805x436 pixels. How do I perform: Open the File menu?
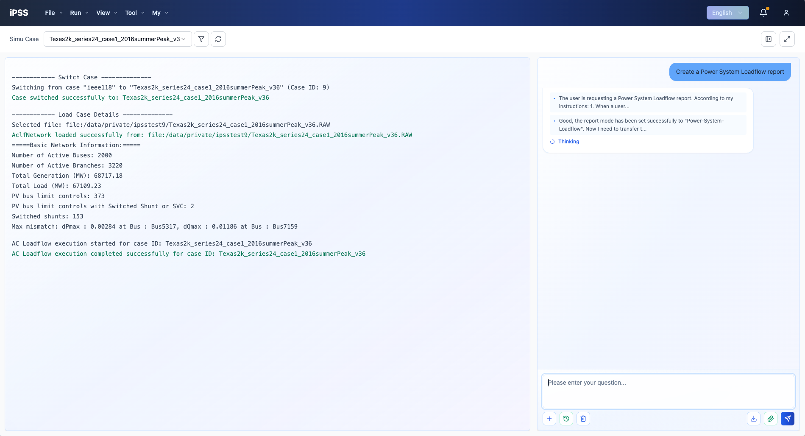pyautogui.click(x=54, y=13)
